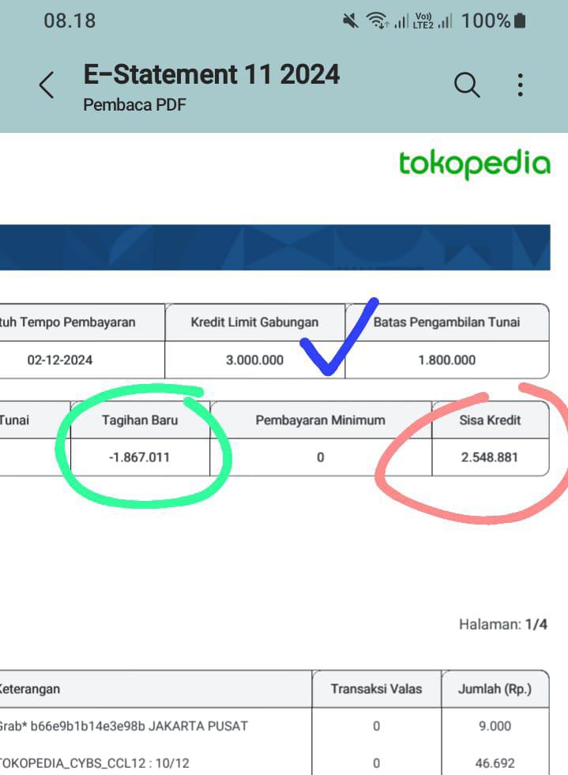Select the Keterangan column header
The height and width of the screenshot is (775, 568).
(x=30, y=689)
